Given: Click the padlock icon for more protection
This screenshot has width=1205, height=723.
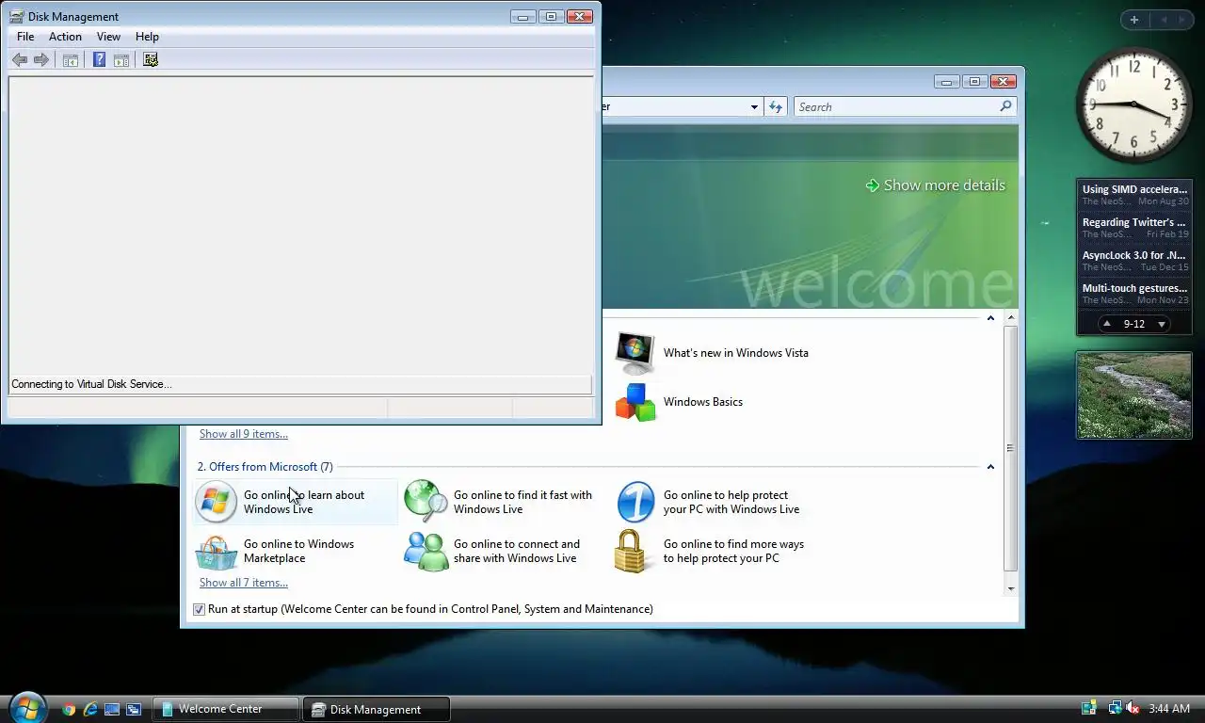Looking at the screenshot, I should click(x=632, y=551).
